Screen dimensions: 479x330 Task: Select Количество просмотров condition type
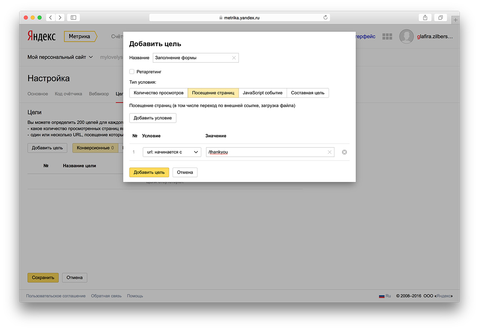tap(159, 93)
